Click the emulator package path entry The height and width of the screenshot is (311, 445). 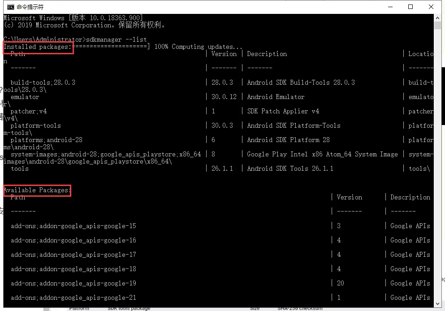tap(25, 97)
